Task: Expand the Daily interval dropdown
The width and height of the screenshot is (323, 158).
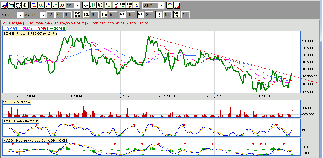Action: (161, 5)
